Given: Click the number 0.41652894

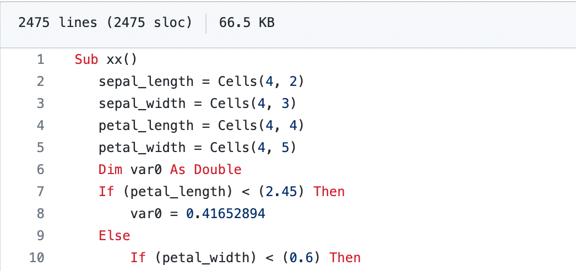Looking at the screenshot, I should point(225,214).
